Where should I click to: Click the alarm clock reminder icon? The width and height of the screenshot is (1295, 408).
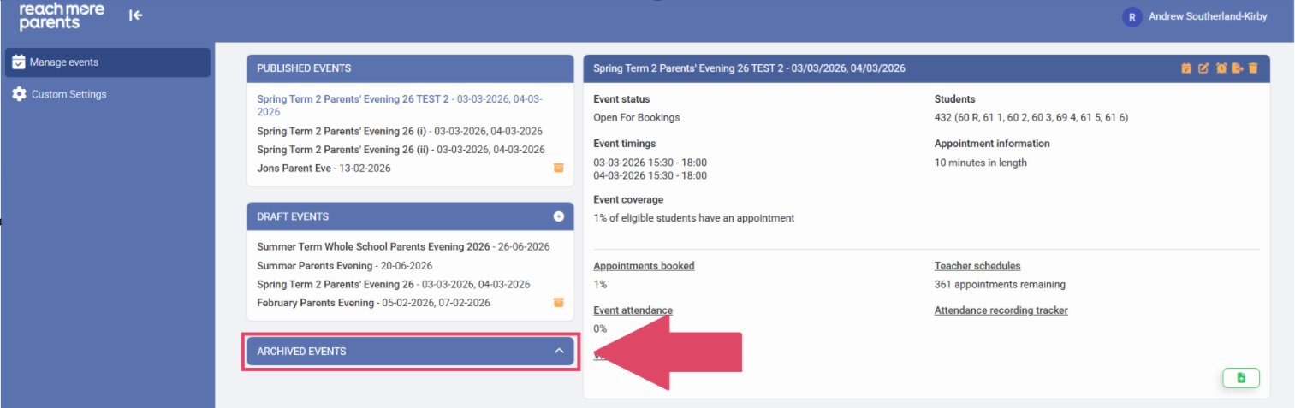(1221, 68)
